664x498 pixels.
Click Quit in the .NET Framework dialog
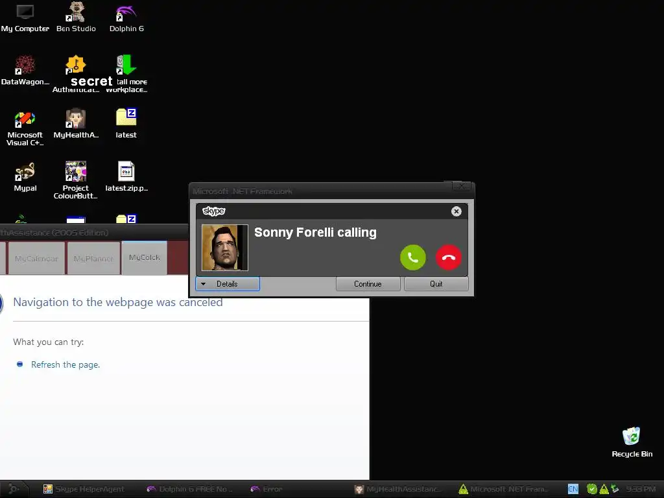[x=436, y=284]
